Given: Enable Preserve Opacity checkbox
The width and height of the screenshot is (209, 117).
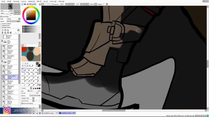Looking at the screenshot, I should coord(1,24).
